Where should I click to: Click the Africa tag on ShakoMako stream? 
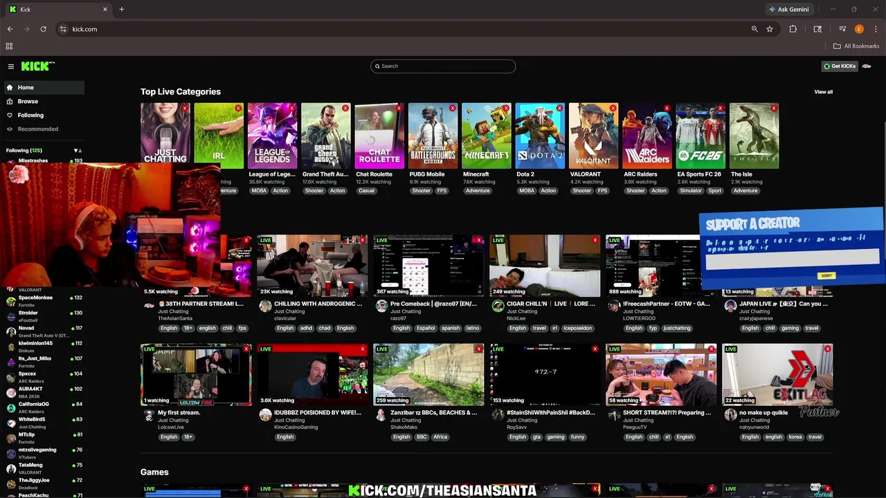point(440,437)
